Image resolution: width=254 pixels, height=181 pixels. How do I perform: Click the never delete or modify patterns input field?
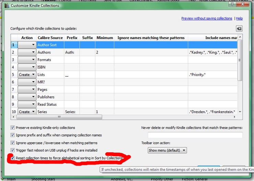click(195, 135)
